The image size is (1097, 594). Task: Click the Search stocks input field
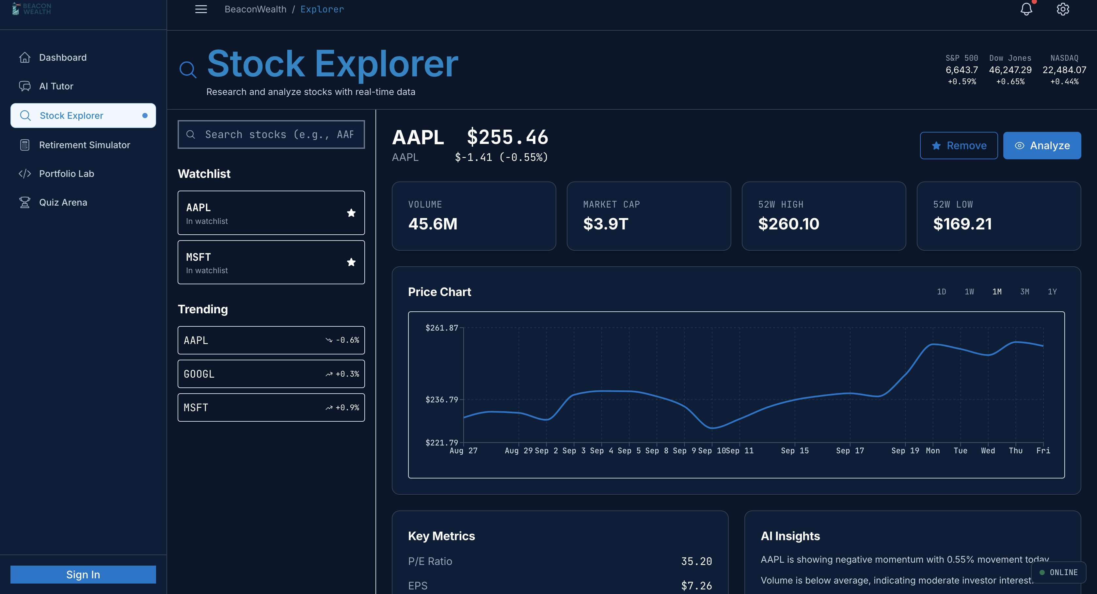(279, 134)
